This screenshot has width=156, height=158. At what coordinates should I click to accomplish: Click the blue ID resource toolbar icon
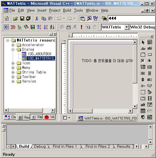[x=7, y=27]
